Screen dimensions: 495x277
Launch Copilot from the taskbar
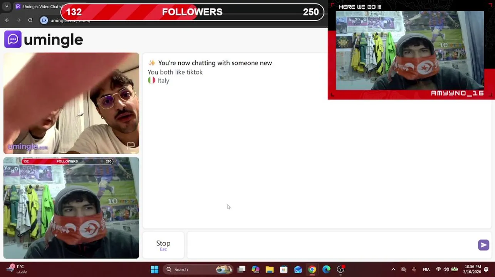tap(255, 269)
